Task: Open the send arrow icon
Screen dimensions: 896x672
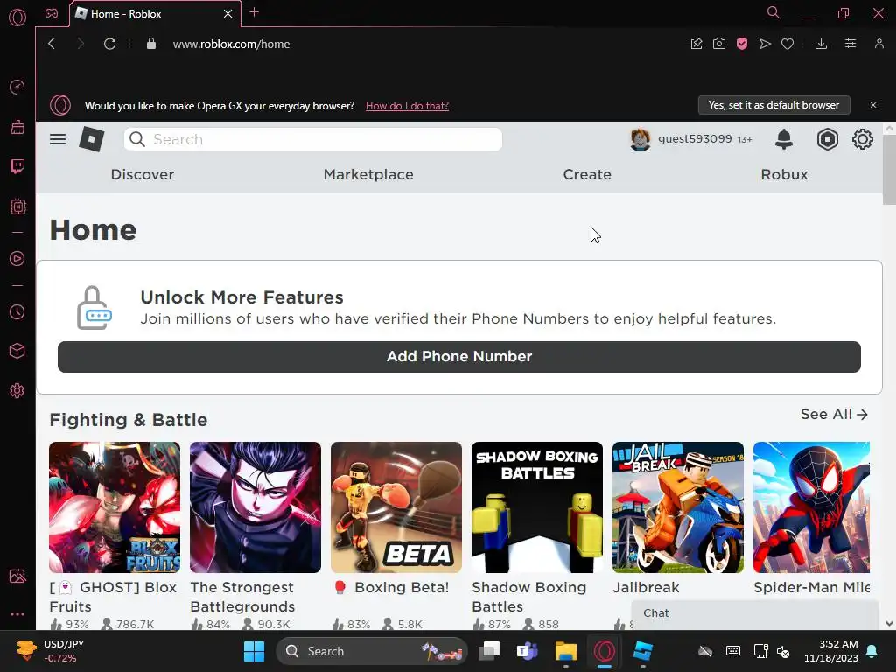Action: tap(765, 44)
